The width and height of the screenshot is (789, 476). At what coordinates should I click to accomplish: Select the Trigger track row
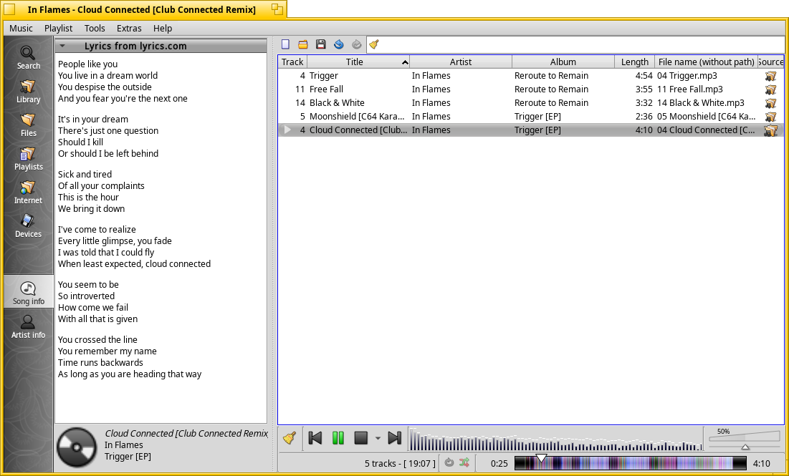[x=531, y=76]
